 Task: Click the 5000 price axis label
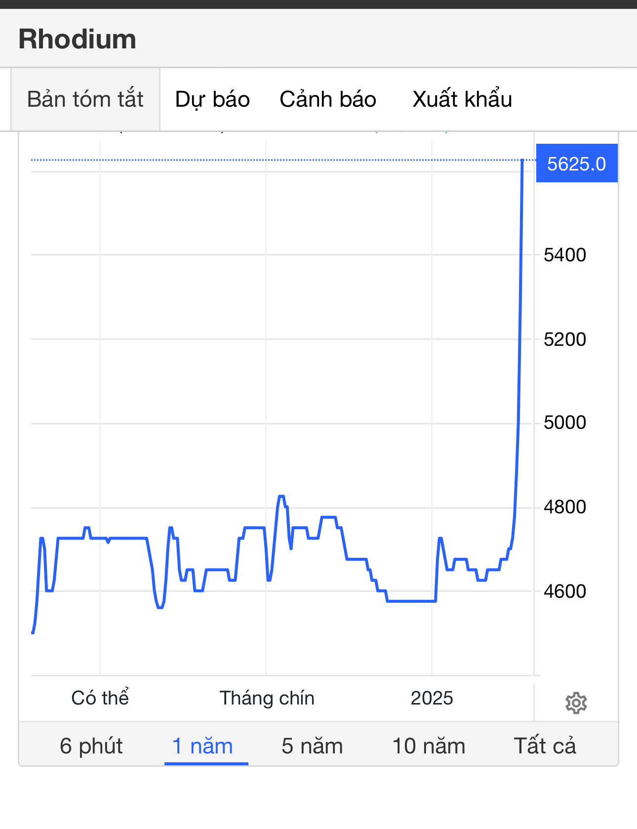tap(564, 422)
